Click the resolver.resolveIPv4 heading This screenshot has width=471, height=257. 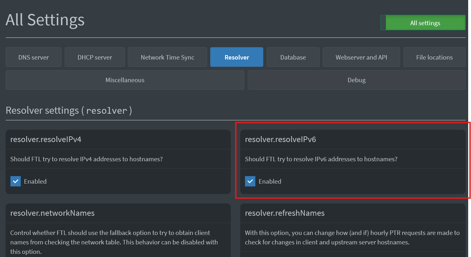pyautogui.click(x=46, y=140)
